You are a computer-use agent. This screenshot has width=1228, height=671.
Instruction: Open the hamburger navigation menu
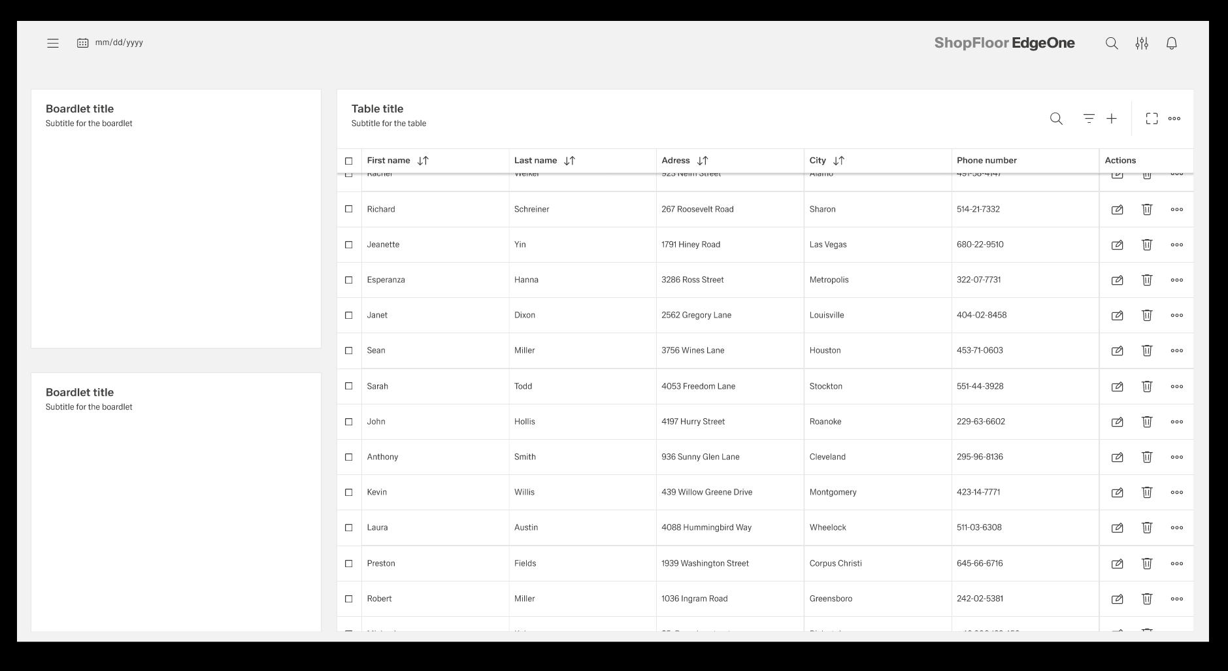tap(53, 43)
